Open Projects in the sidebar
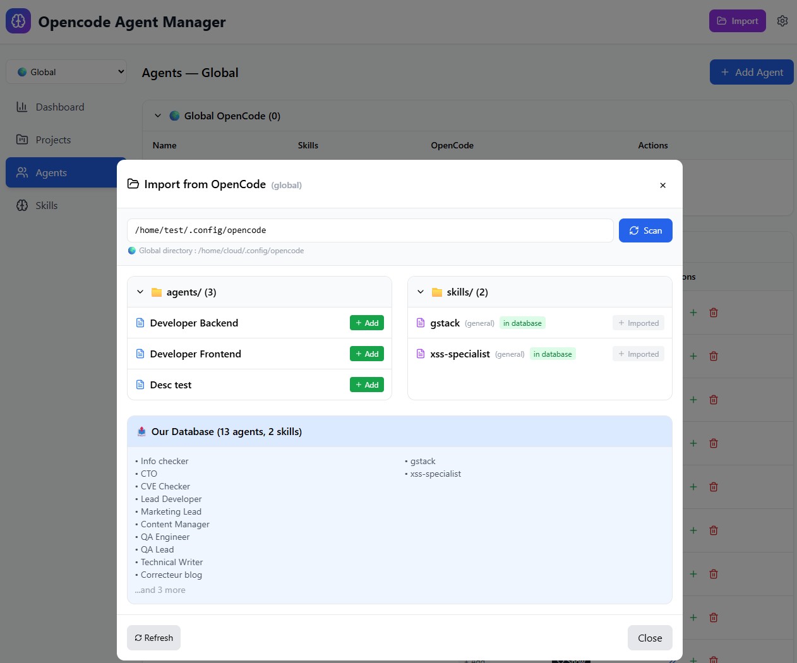 (x=66, y=140)
